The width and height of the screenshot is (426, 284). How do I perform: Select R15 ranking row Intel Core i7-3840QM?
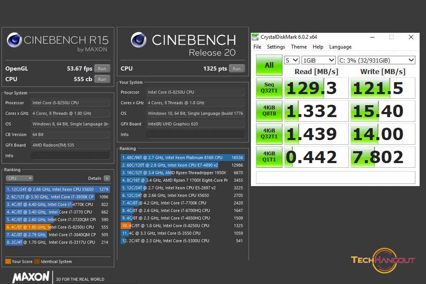58,235
